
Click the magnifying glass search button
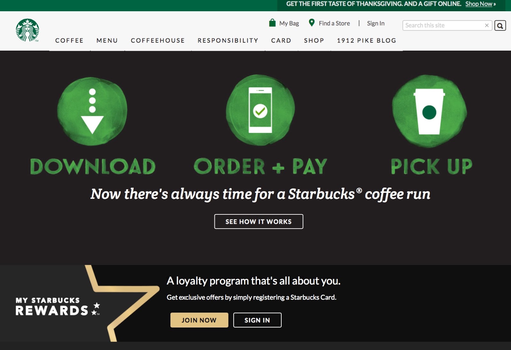500,26
